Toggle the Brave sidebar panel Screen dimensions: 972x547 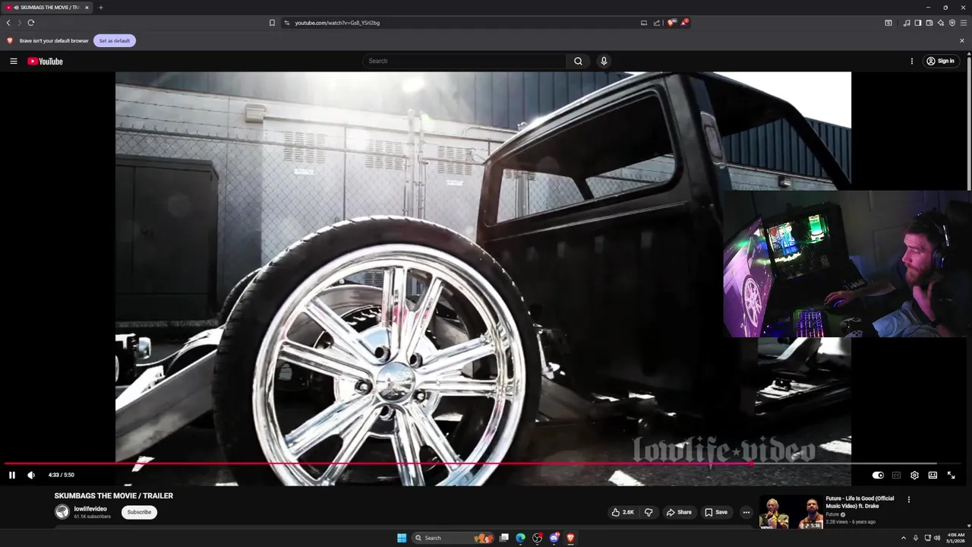[x=918, y=23]
